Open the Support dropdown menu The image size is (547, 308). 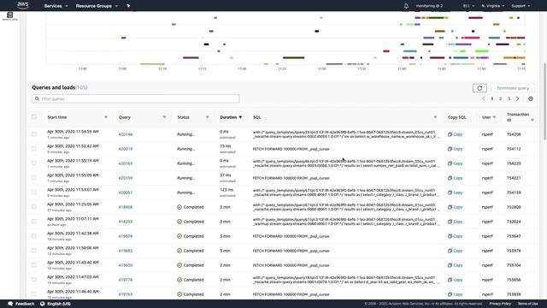[521, 6]
